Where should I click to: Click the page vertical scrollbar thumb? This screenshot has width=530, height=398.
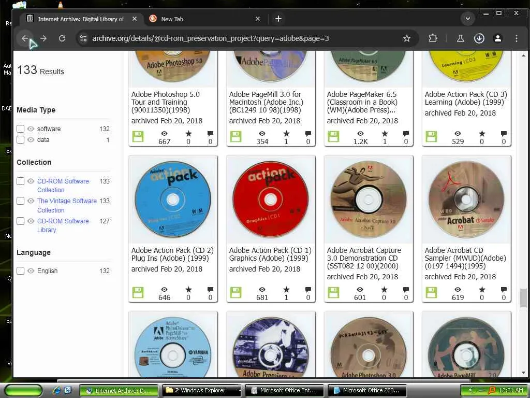coord(523,298)
